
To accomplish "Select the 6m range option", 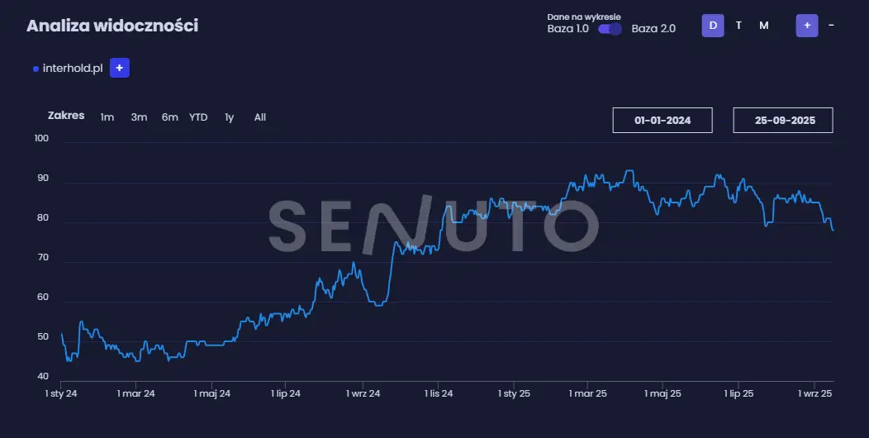I will 169,117.
